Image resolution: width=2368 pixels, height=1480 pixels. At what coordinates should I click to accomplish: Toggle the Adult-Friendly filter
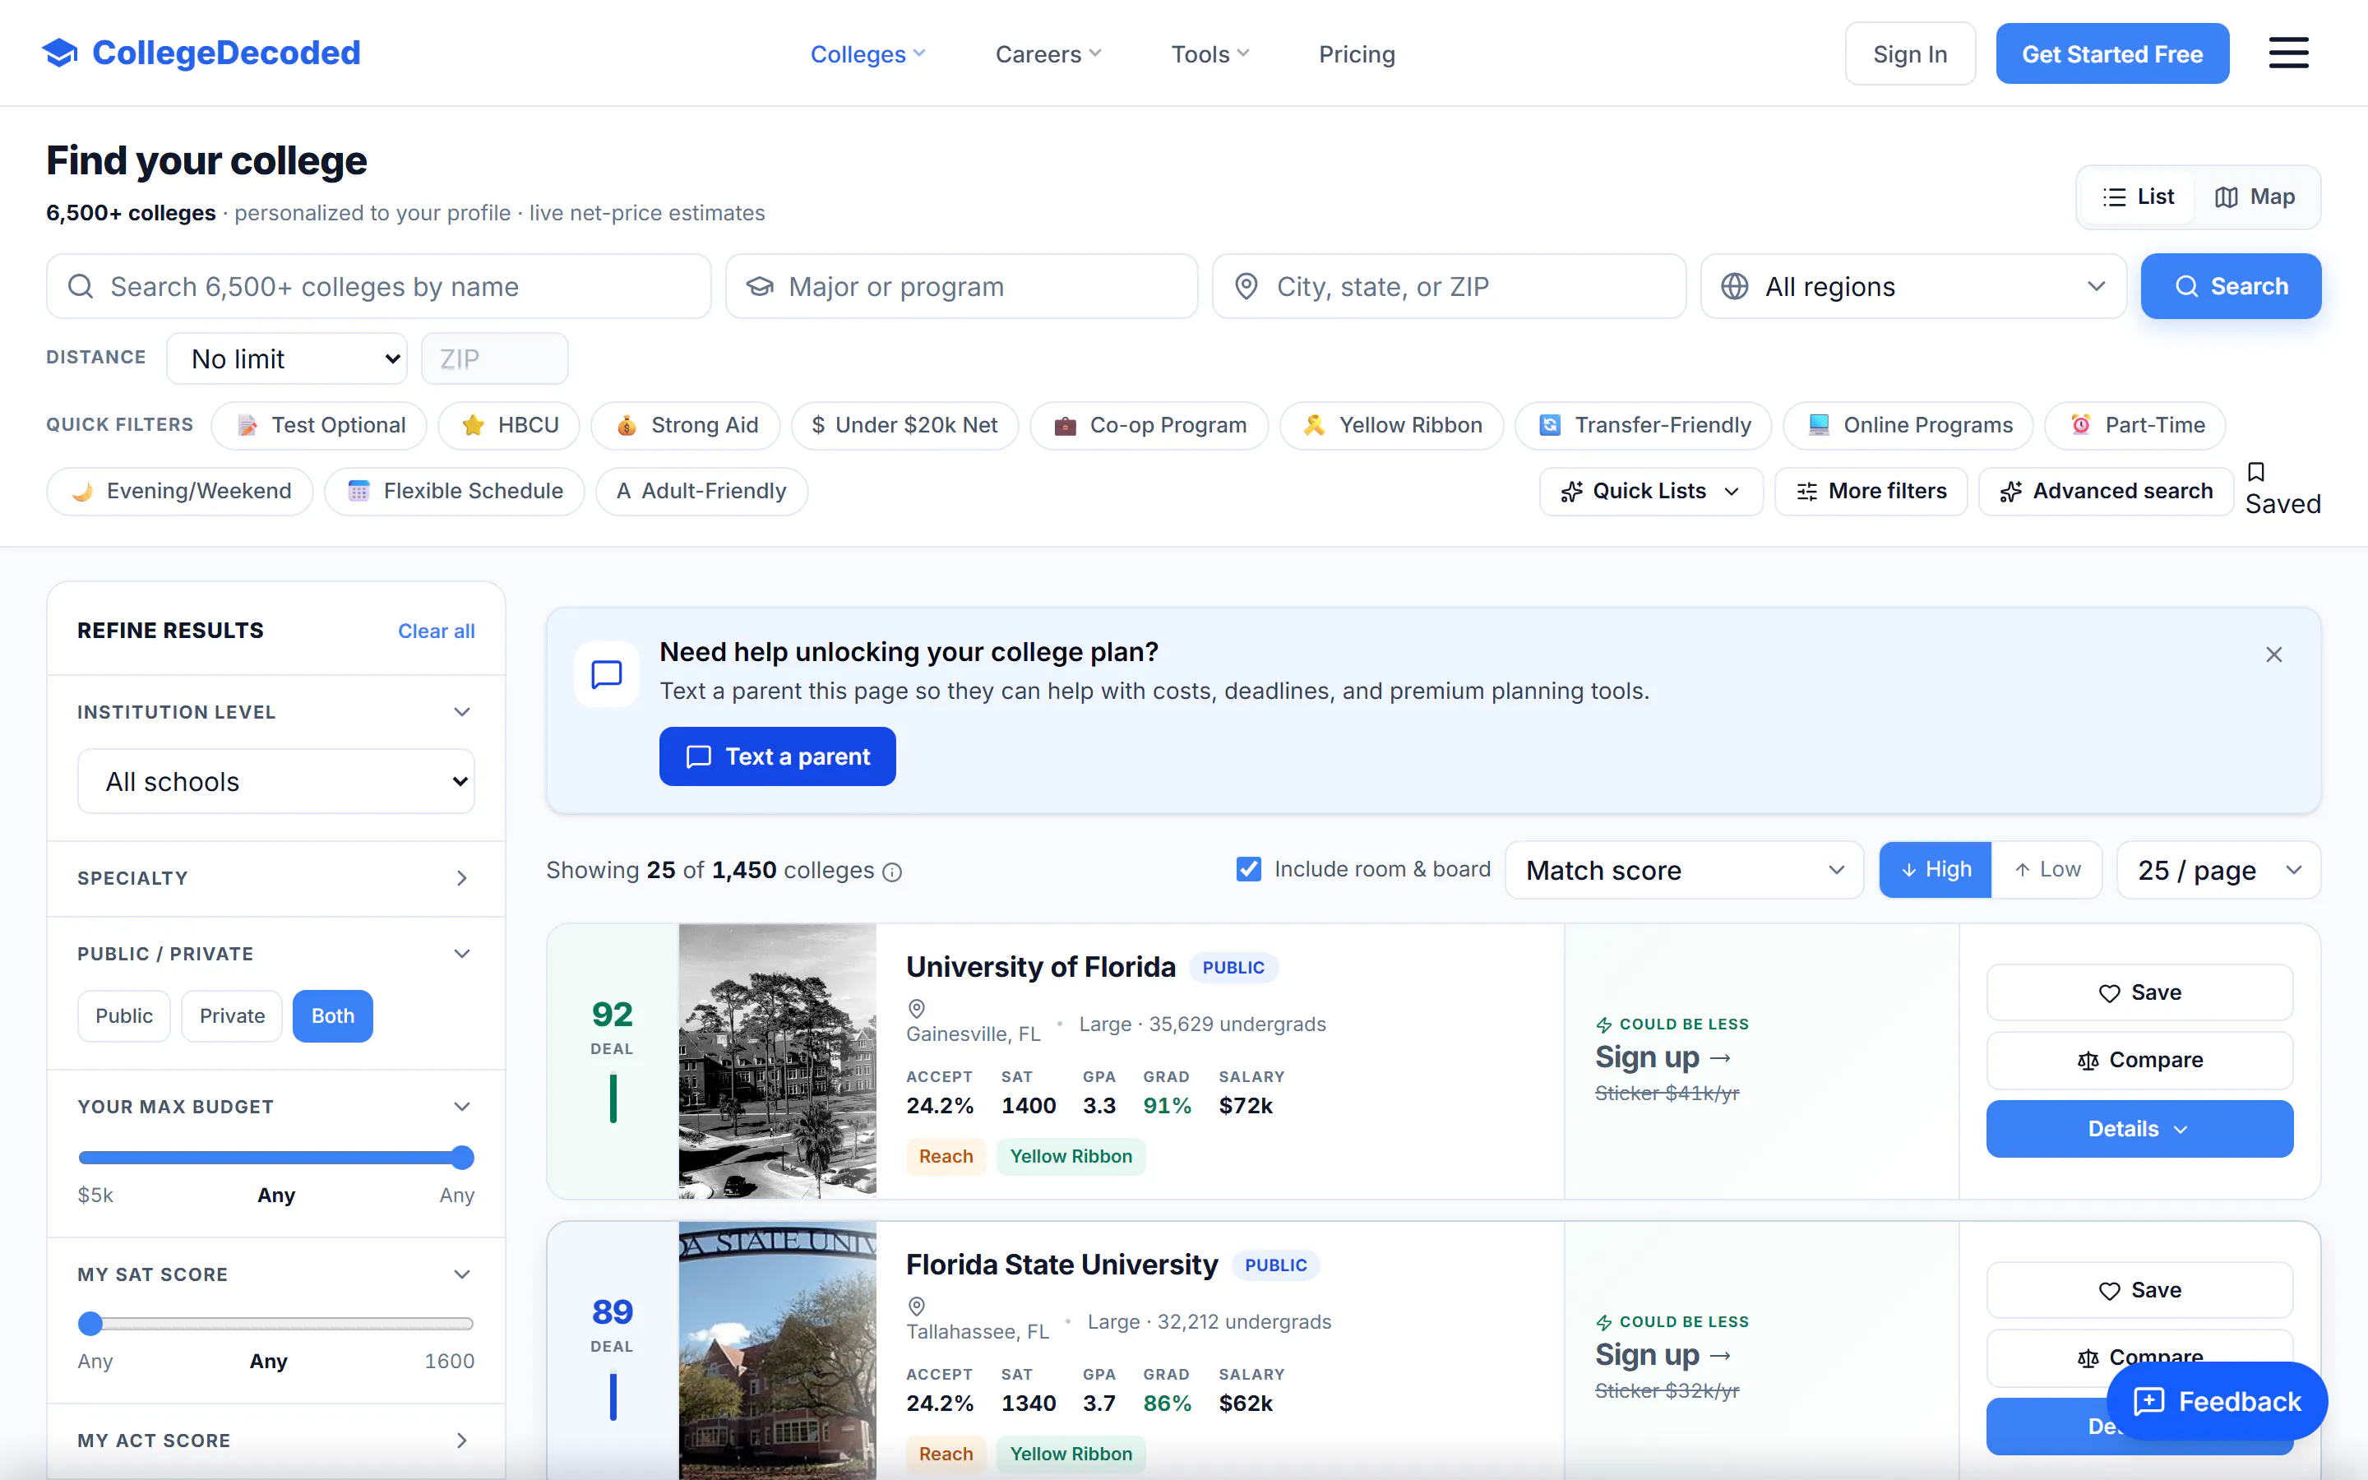(x=701, y=492)
